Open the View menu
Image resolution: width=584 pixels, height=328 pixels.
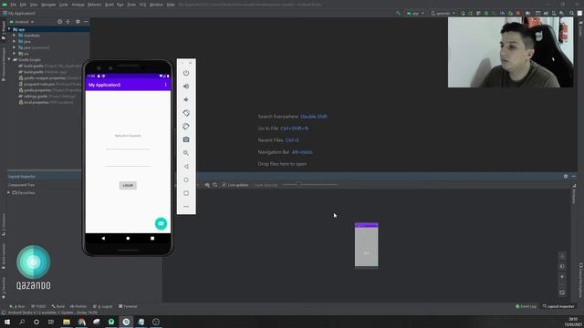(34, 5)
